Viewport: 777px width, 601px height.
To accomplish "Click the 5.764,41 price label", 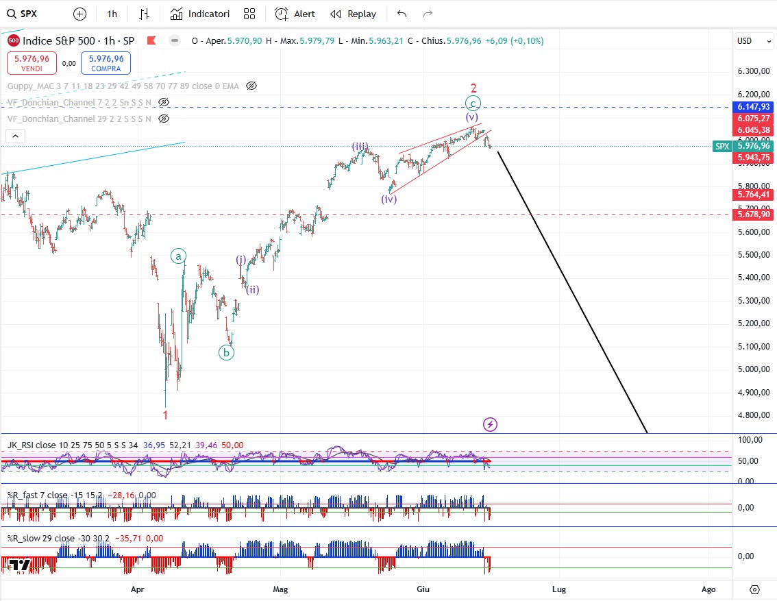I will (753, 195).
